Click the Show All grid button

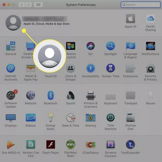(x=38, y=5)
